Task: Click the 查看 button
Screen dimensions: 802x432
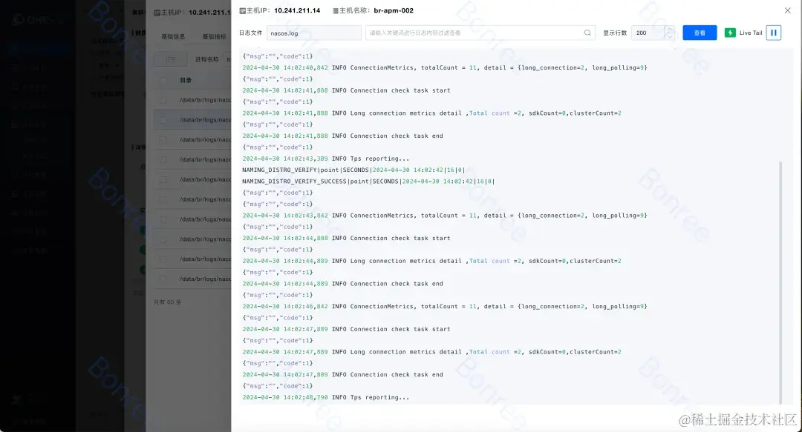Action: (x=700, y=33)
